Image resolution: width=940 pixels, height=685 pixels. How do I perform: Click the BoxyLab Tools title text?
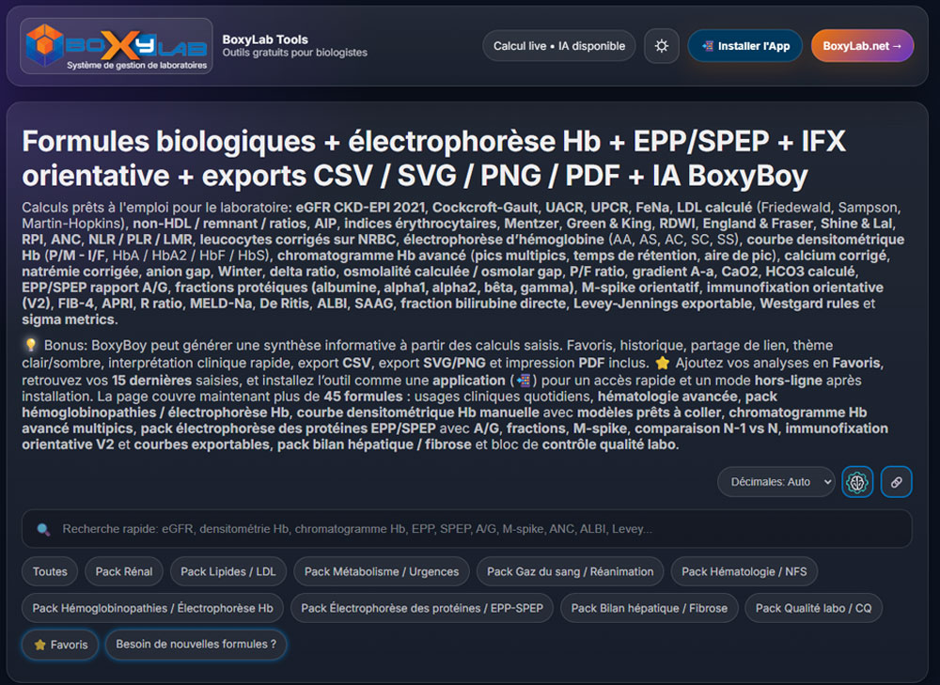tap(265, 39)
